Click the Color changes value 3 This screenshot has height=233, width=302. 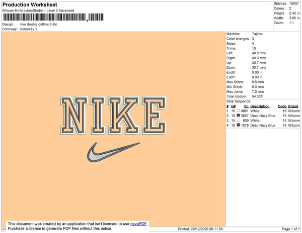click(253, 39)
